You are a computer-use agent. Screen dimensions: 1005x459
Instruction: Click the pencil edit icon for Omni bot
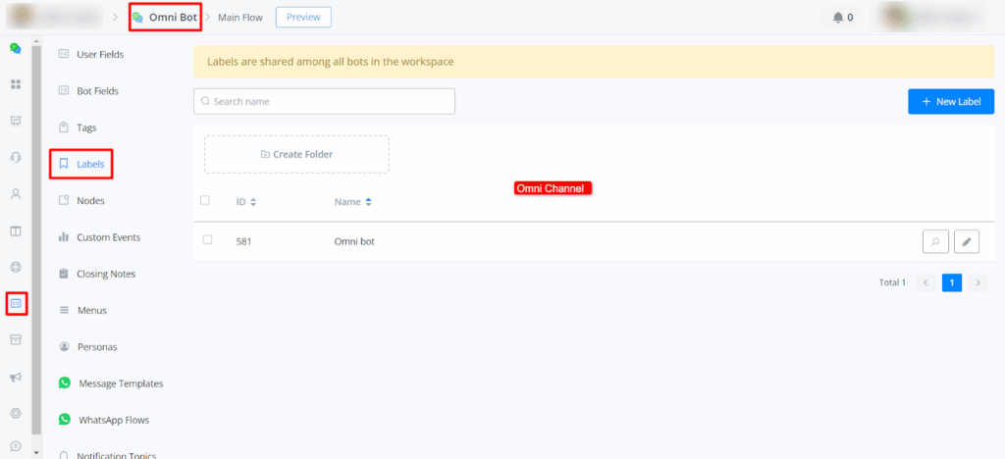coord(967,241)
